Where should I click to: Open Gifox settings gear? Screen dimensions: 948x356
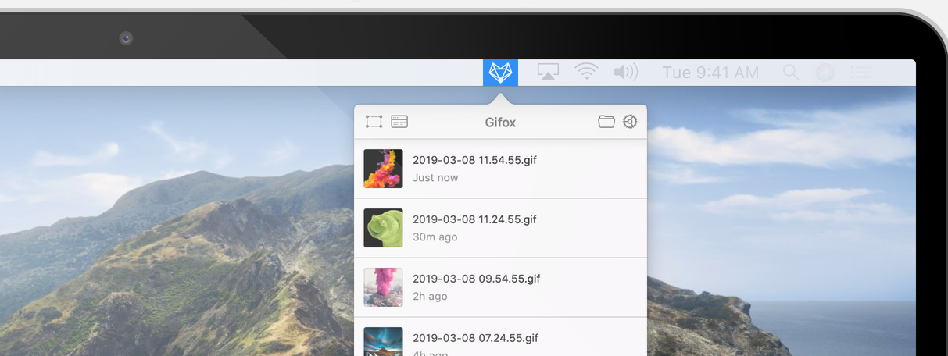coord(630,122)
